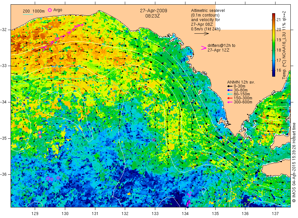Click the largest Argo circle near 36S

[48, 179]
